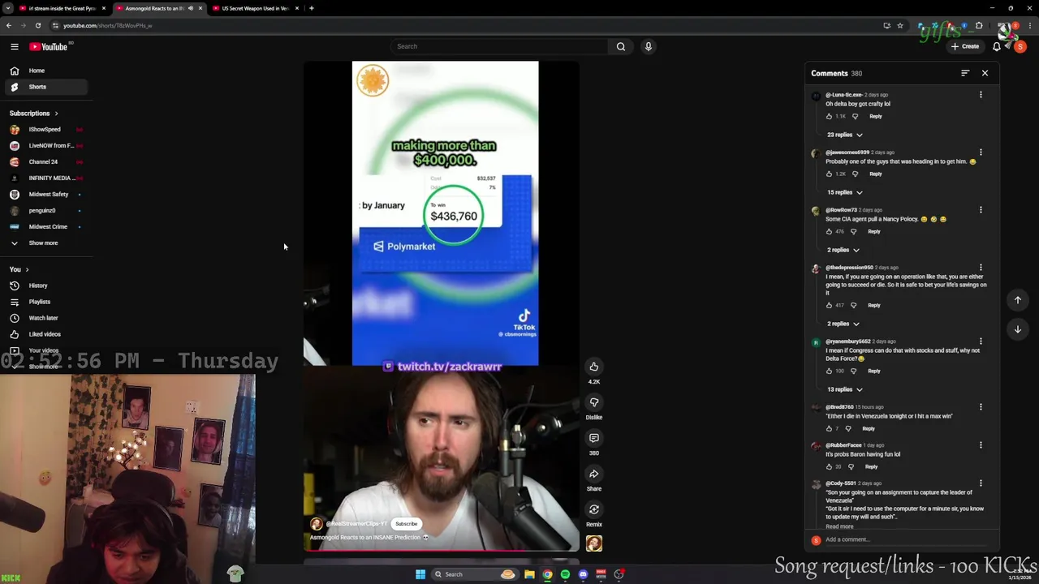Image resolution: width=1039 pixels, height=584 pixels.
Task: Dislike the RowRow73 CIA agent comment
Action: point(853,231)
